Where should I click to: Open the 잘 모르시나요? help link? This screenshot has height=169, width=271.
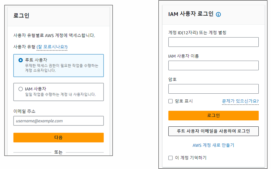(x=52, y=47)
